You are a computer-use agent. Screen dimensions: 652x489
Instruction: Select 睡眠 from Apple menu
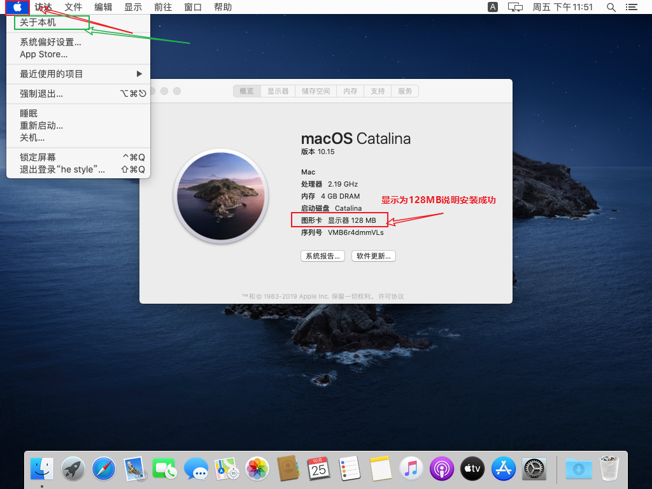coord(78,113)
